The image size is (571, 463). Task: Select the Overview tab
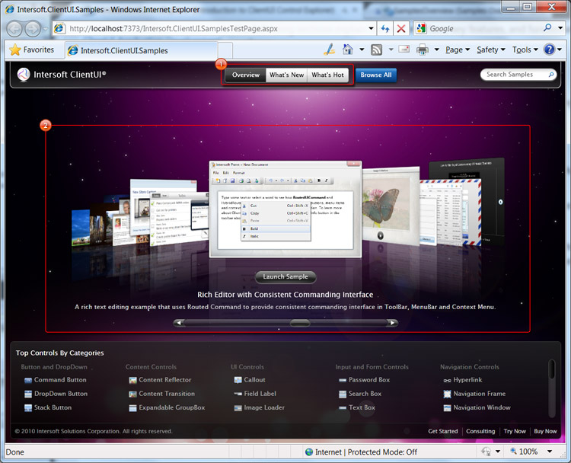[246, 75]
